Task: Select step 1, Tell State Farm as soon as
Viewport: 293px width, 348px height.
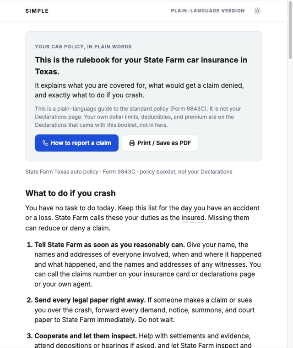Action: pos(144,264)
